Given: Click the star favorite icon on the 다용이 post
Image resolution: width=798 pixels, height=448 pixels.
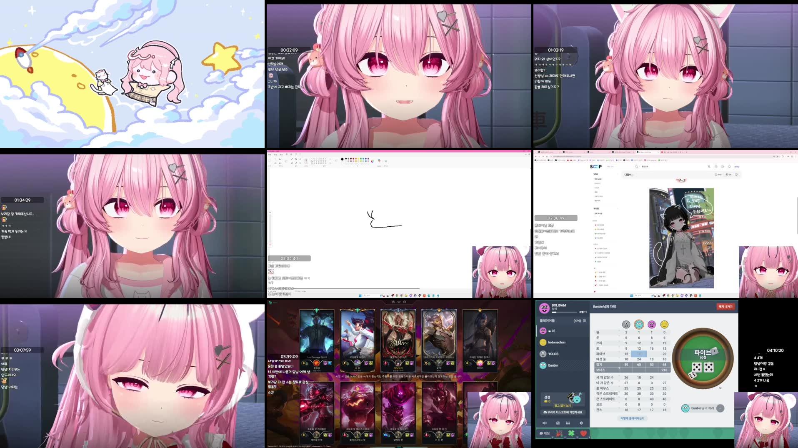Looking at the screenshot, I should click(716, 175).
